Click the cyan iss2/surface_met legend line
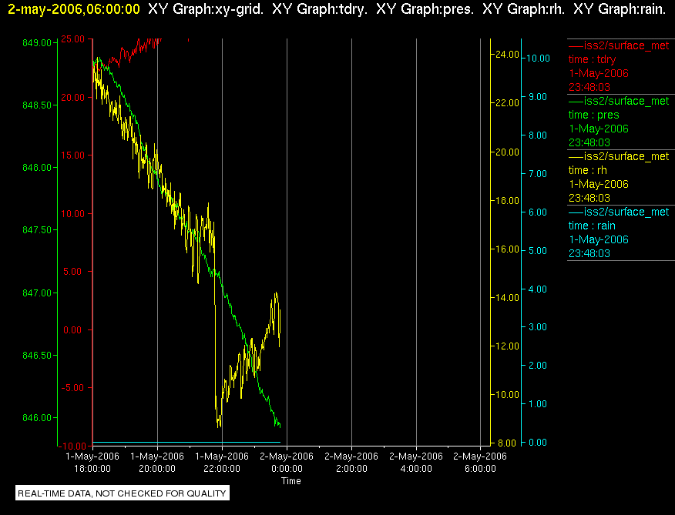The height and width of the screenshot is (515, 675). 619,212
